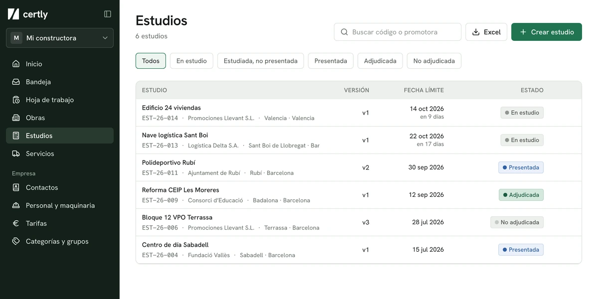
Task: Go to Tarifas page
Action: [x=60, y=223]
